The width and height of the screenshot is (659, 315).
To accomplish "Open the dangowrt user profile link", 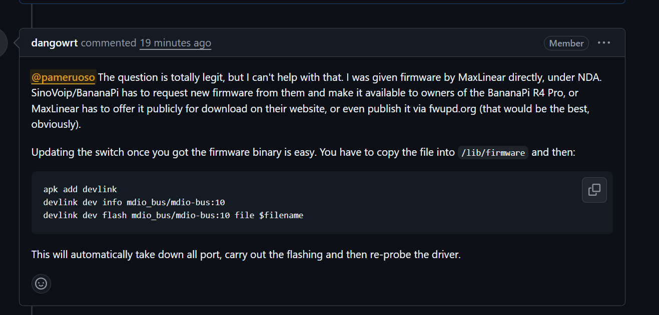I will pyautogui.click(x=54, y=43).
